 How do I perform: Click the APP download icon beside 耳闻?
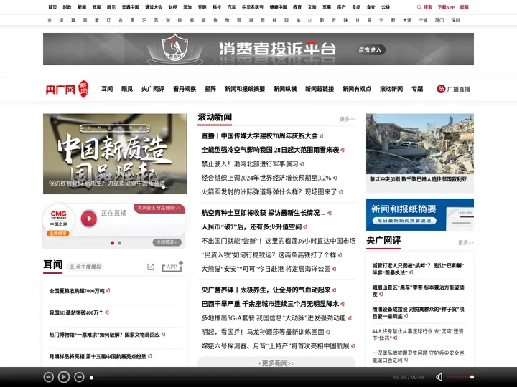coord(172,267)
